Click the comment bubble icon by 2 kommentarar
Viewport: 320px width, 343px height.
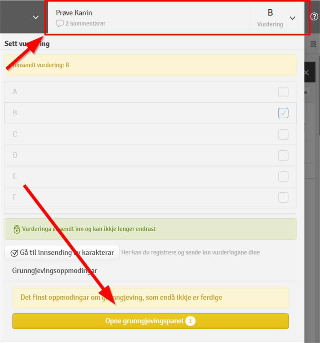click(60, 24)
